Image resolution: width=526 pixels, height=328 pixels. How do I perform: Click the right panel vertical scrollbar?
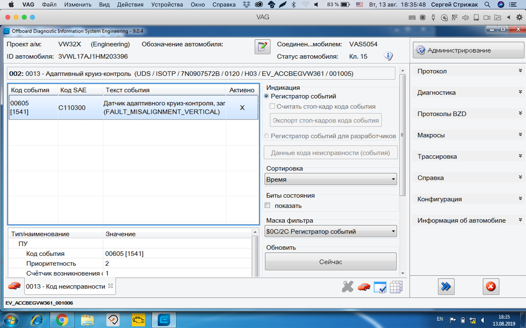coord(402,135)
